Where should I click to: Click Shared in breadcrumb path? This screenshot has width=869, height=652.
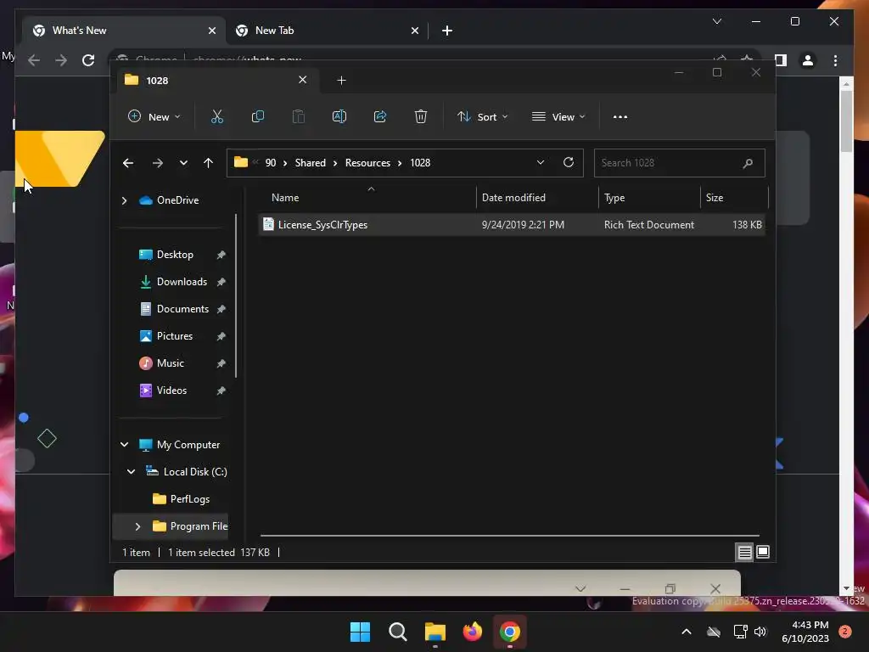coord(311,163)
